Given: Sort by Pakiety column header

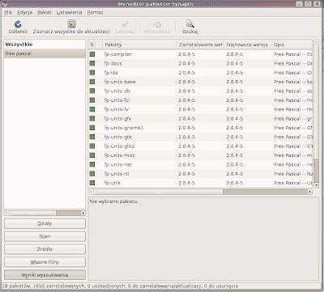Looking at the screenshot, I should tap(139, 44).
